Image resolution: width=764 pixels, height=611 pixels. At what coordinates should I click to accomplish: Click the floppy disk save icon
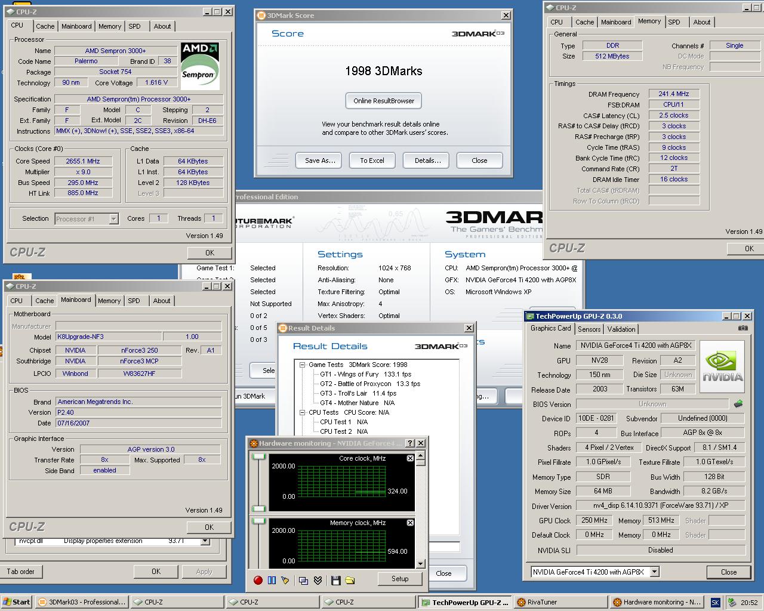[335, 580]
